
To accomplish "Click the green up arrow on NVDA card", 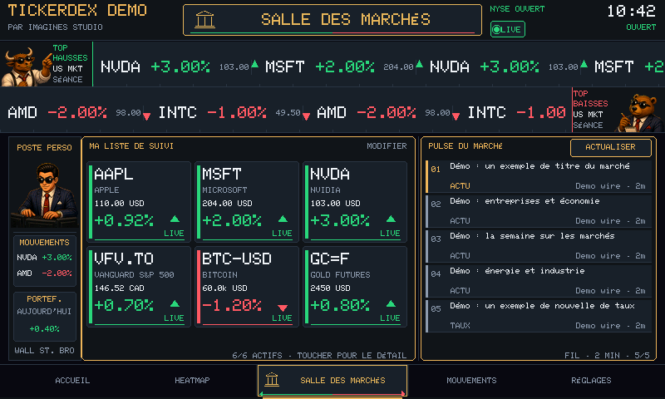I will click(x=391, y=219).
